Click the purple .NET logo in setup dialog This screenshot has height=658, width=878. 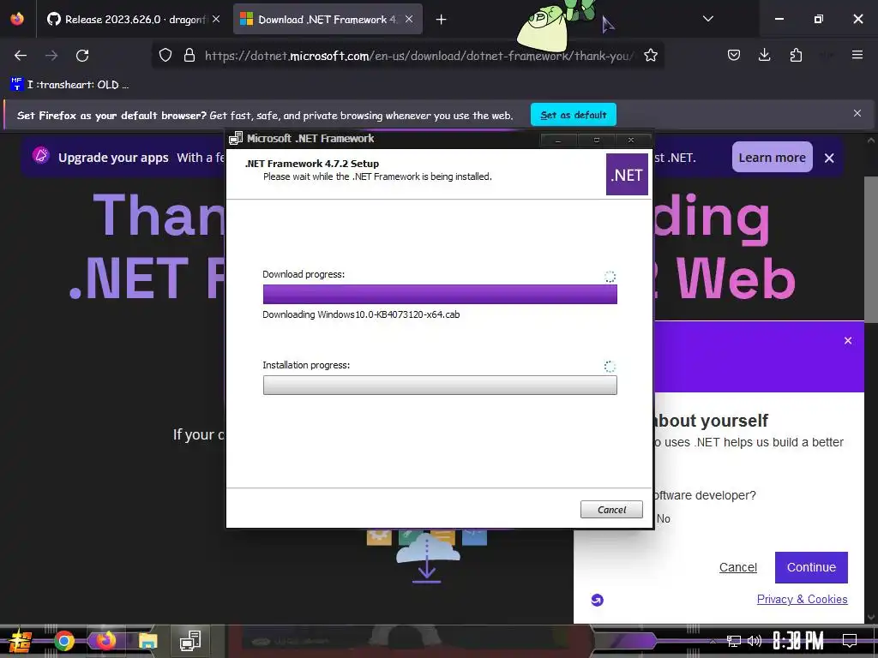coord(627,175)
